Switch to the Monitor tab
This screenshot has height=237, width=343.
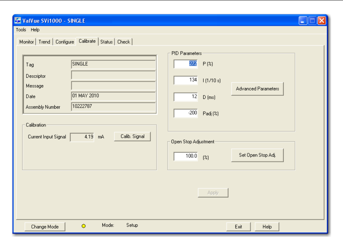pyautogui.click(x=26, y=42)
